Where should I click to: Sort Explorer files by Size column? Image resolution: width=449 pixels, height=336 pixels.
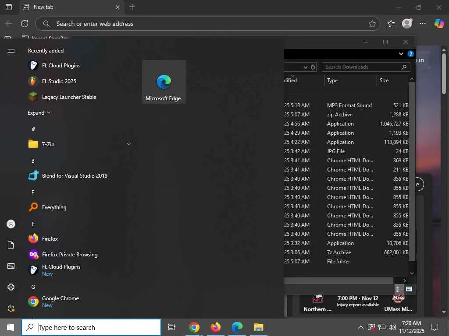tap(392, 80)
